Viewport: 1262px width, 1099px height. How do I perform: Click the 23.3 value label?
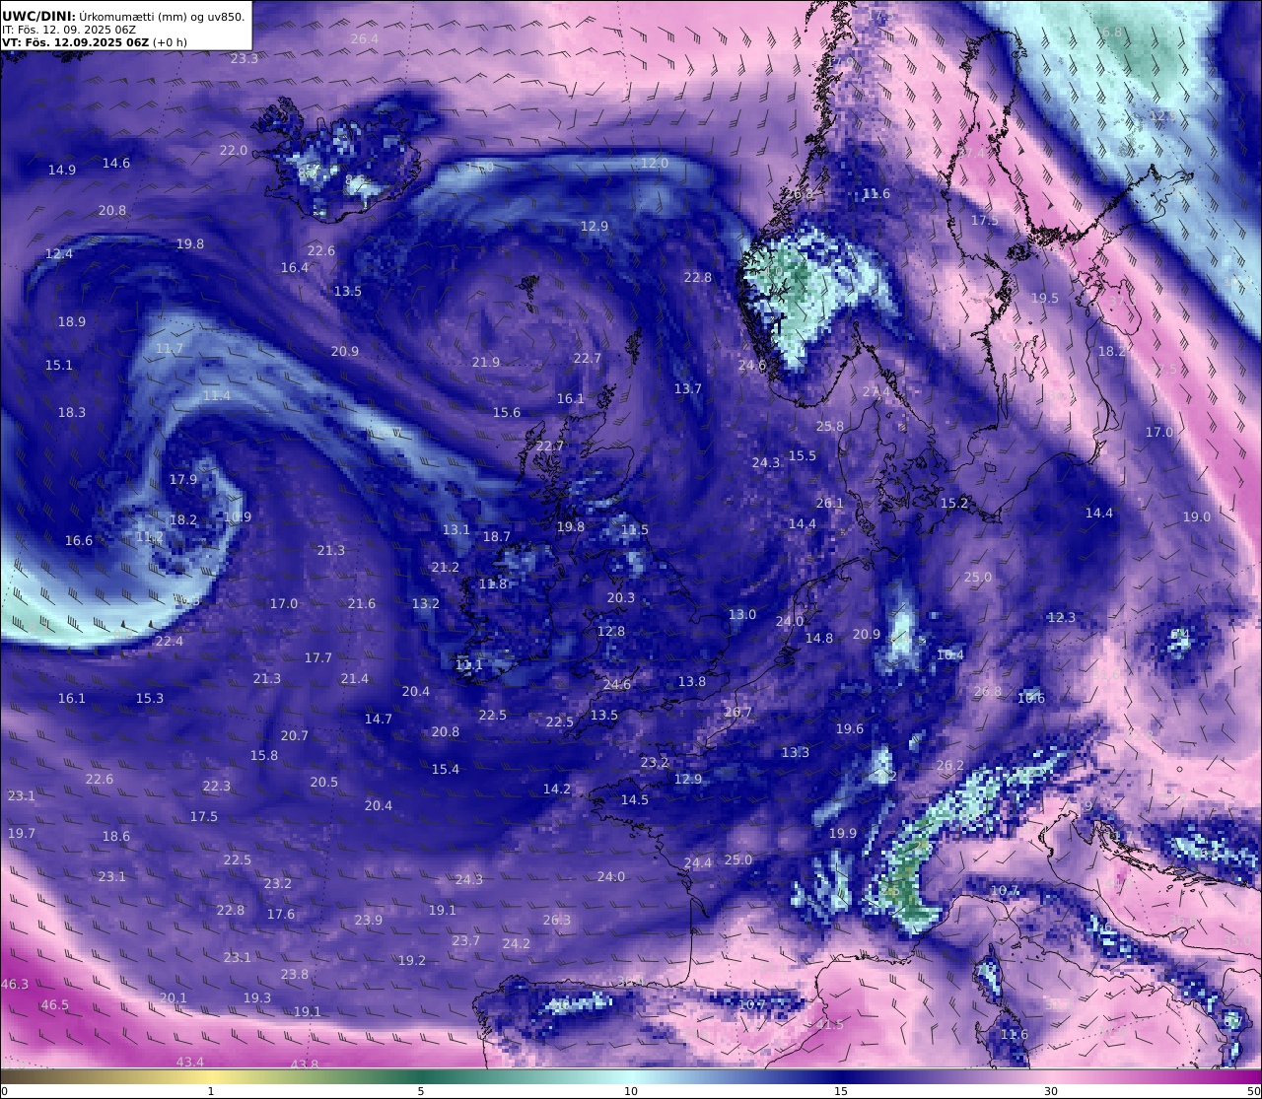pyautogui.click(x=245, y=58)
